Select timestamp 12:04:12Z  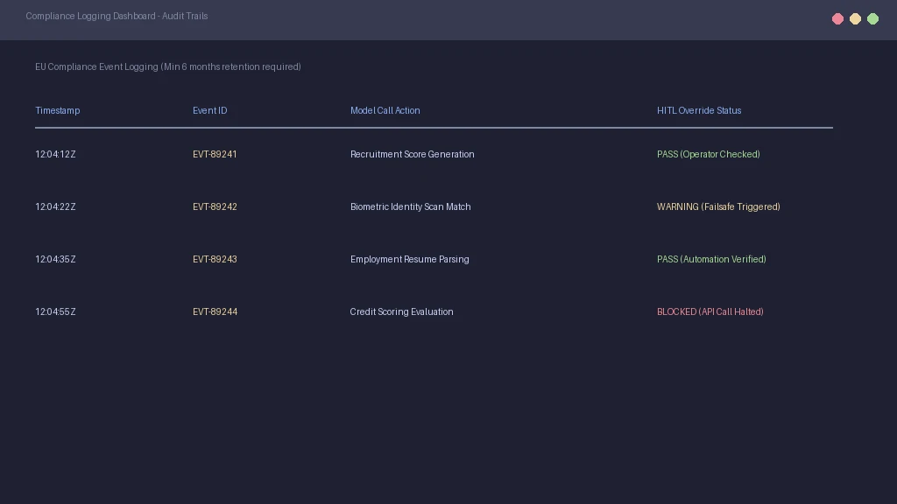pyautogui.click(x=55, y=154)
